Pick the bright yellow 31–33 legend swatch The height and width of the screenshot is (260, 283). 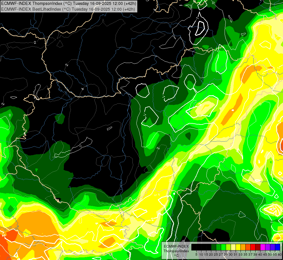pos(238,247)
